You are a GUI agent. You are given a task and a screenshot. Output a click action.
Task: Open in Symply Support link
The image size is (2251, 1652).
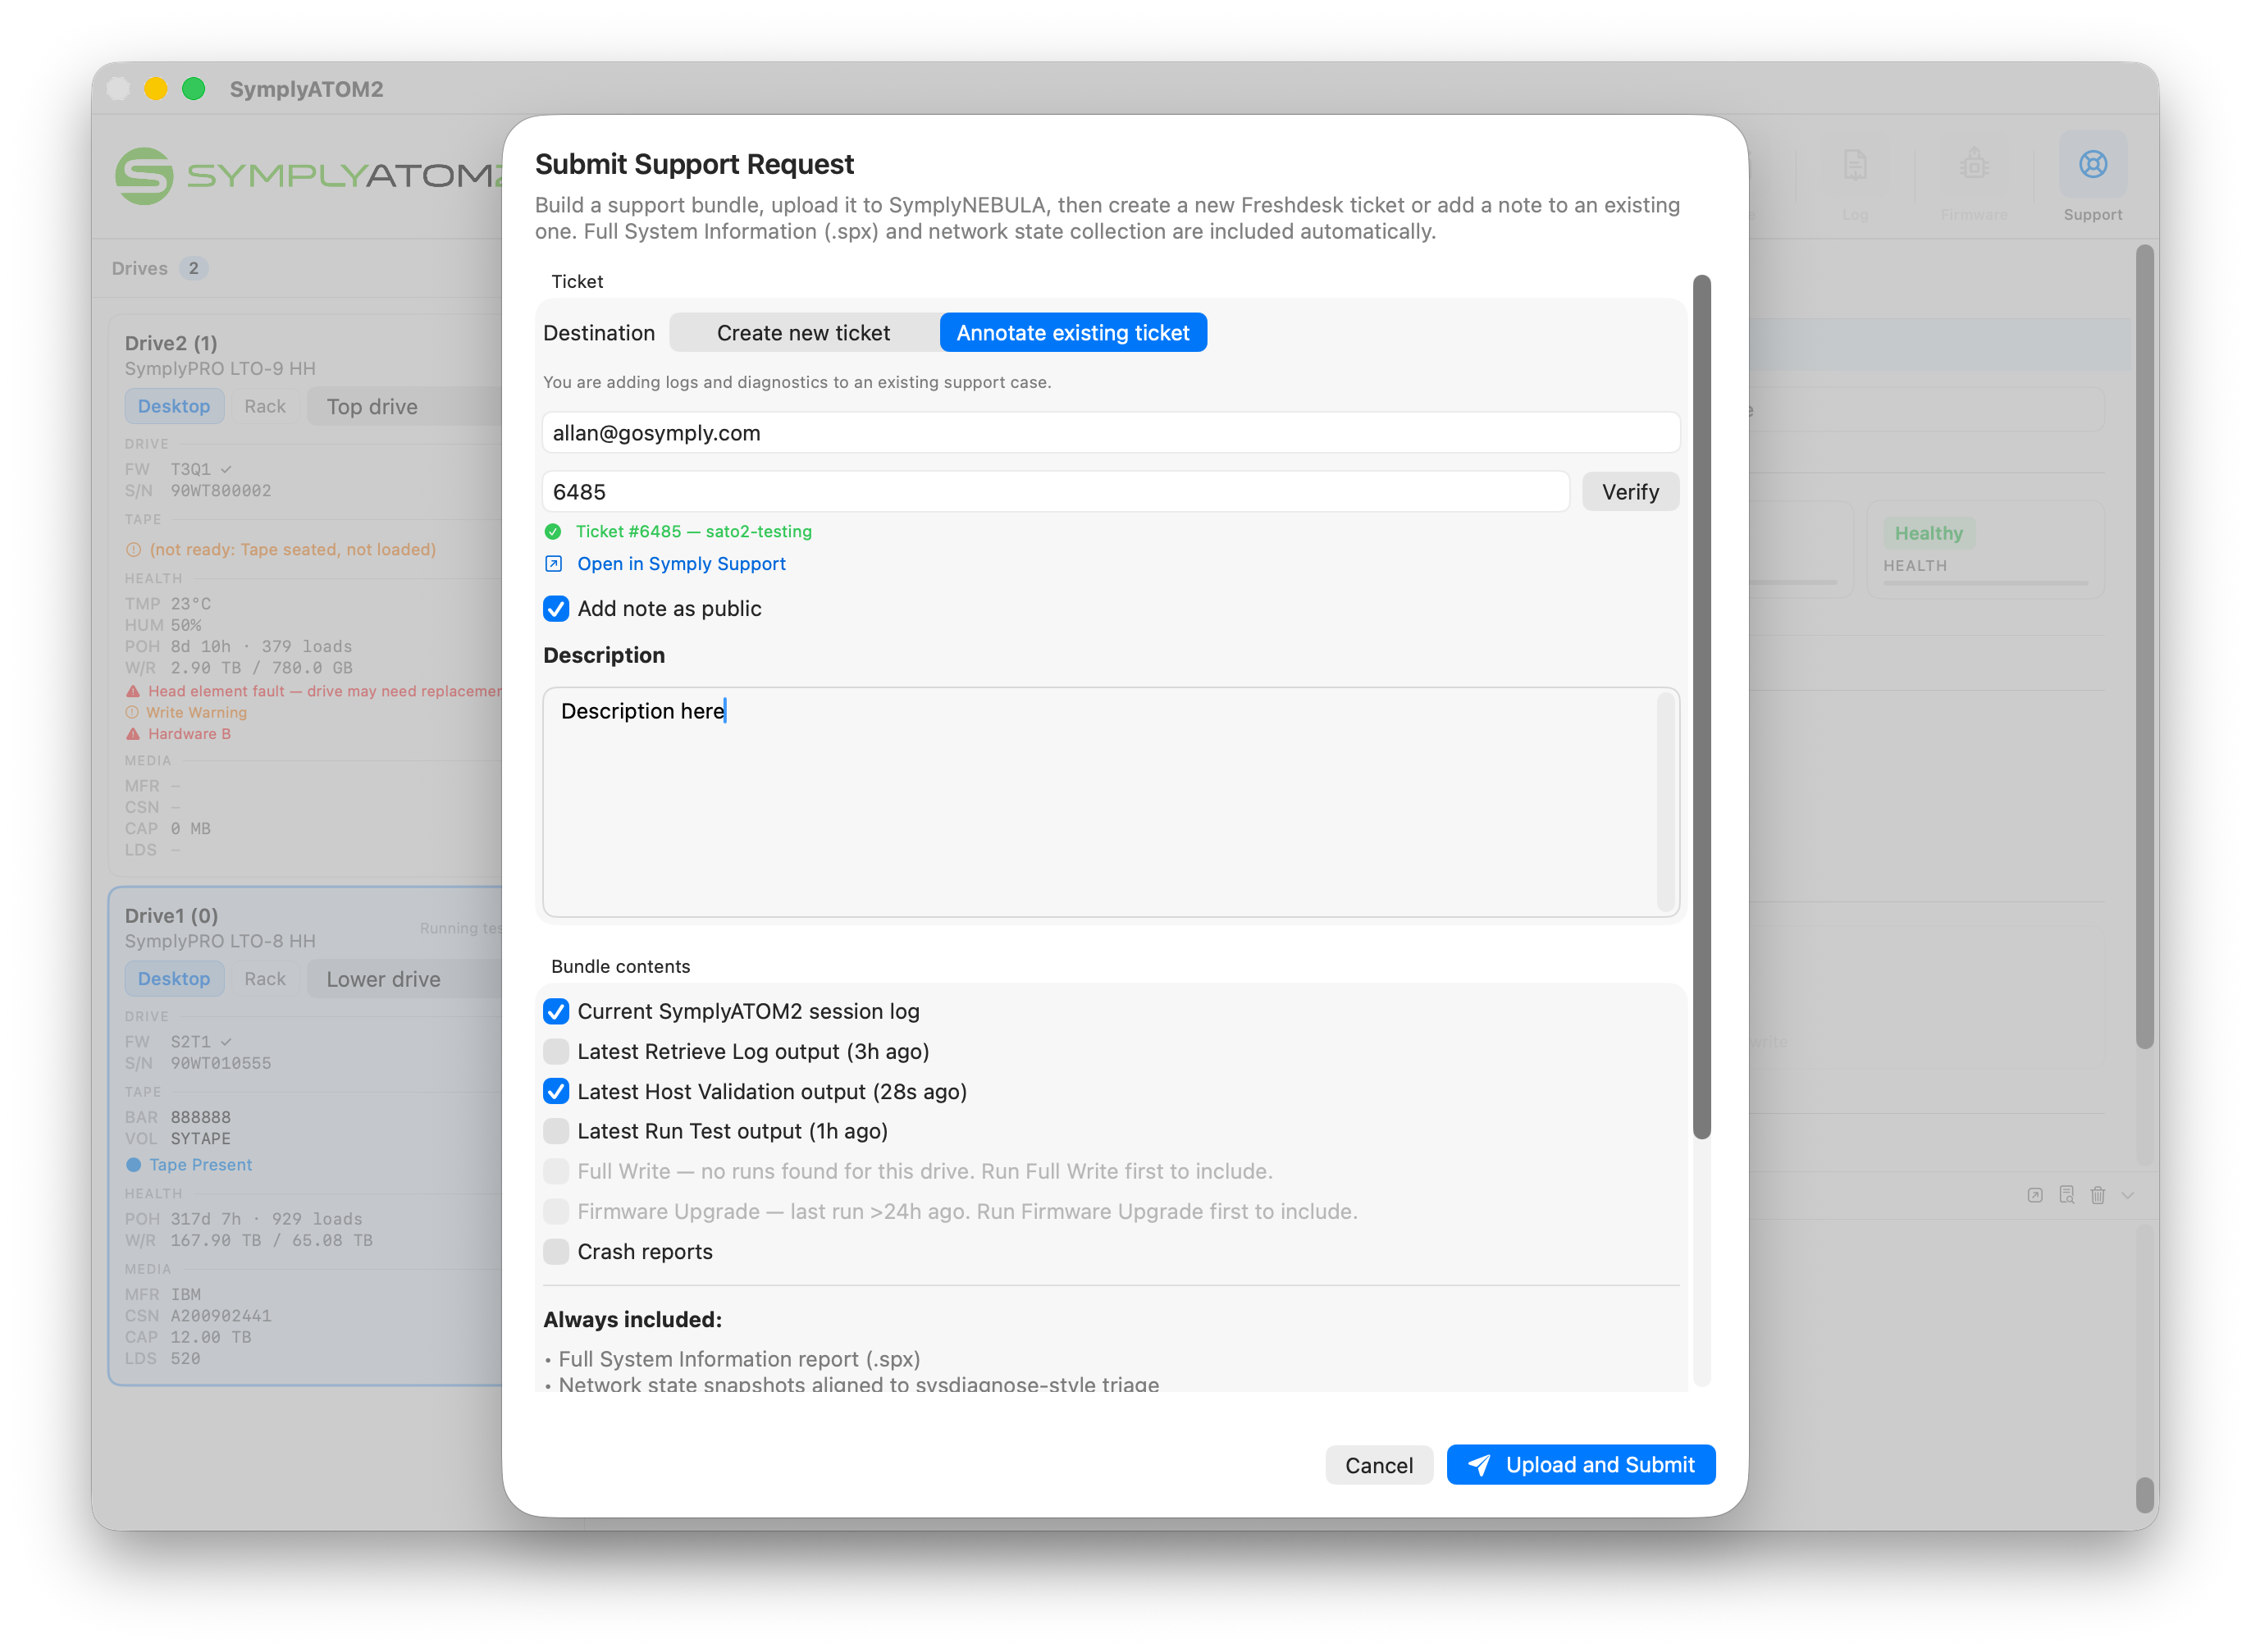pos(681,564)
